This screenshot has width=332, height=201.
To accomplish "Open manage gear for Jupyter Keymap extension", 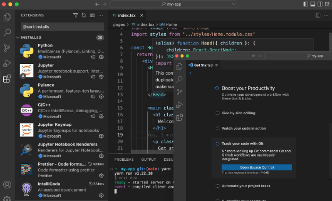I will coord(101,136).
